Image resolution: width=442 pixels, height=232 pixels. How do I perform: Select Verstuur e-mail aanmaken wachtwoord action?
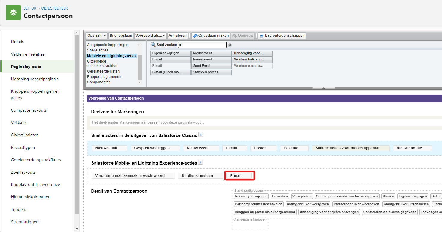[133, 176]
